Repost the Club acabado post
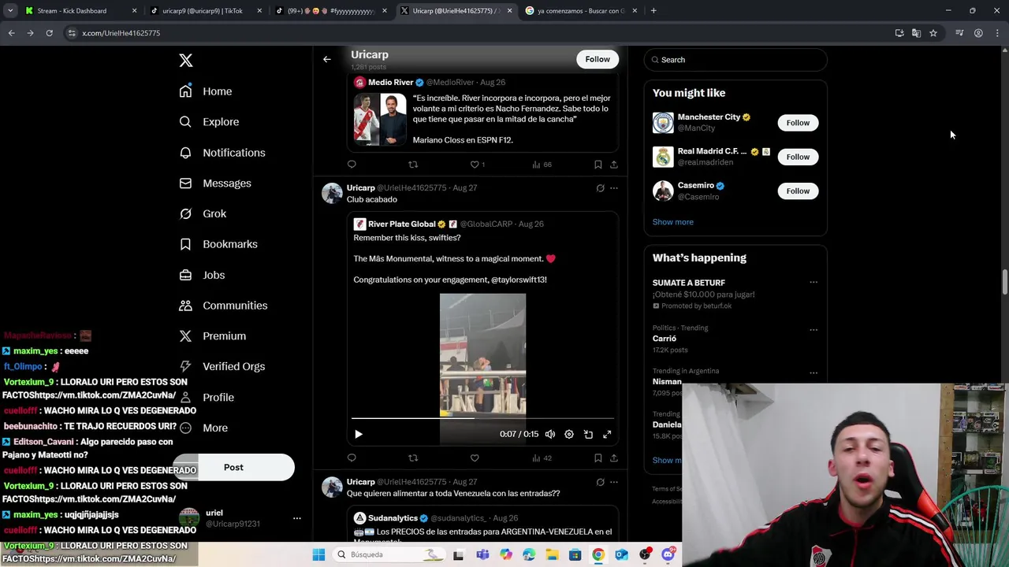The width and height of the screenshot is (1009, 567). pos(413,458)
